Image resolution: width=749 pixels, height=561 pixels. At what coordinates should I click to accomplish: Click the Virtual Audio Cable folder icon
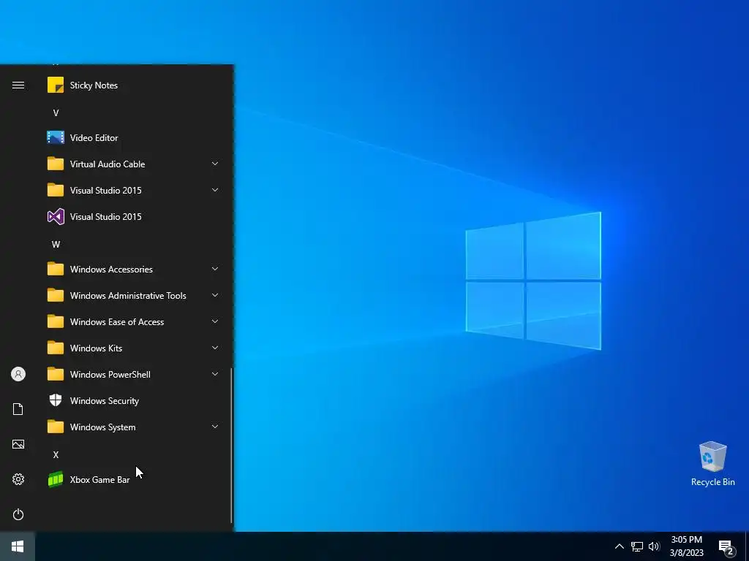coord(56,164)
